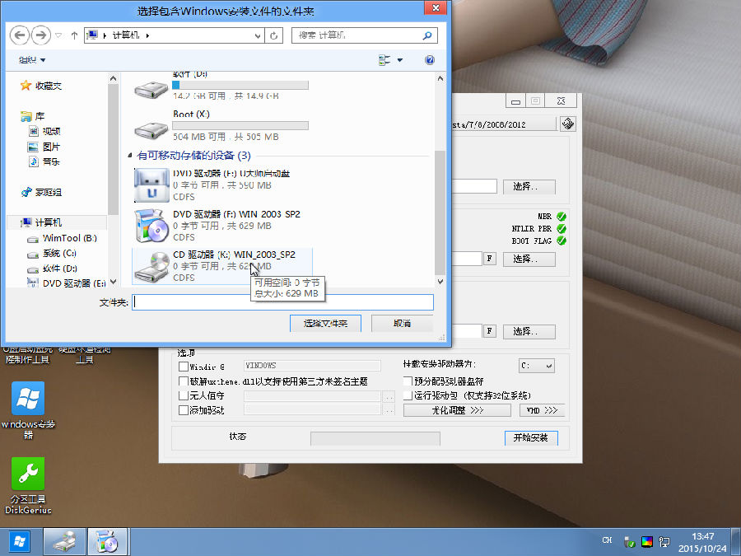This screenshot has width=741, height=556.
Task: Click the 文件夹 folder name input field
Action: (x=282, y=302)
